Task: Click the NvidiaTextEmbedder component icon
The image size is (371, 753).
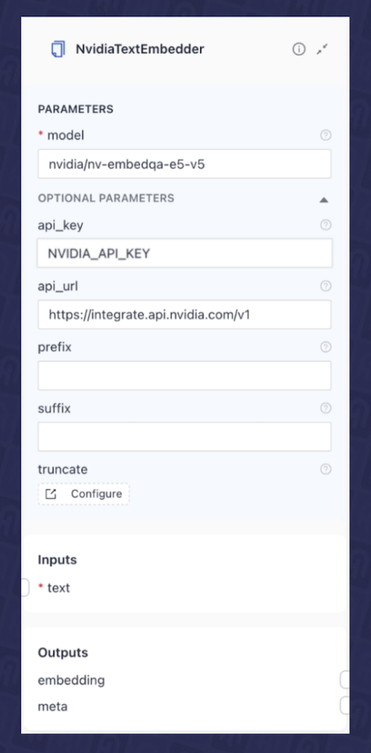Action: pos(58,50)
